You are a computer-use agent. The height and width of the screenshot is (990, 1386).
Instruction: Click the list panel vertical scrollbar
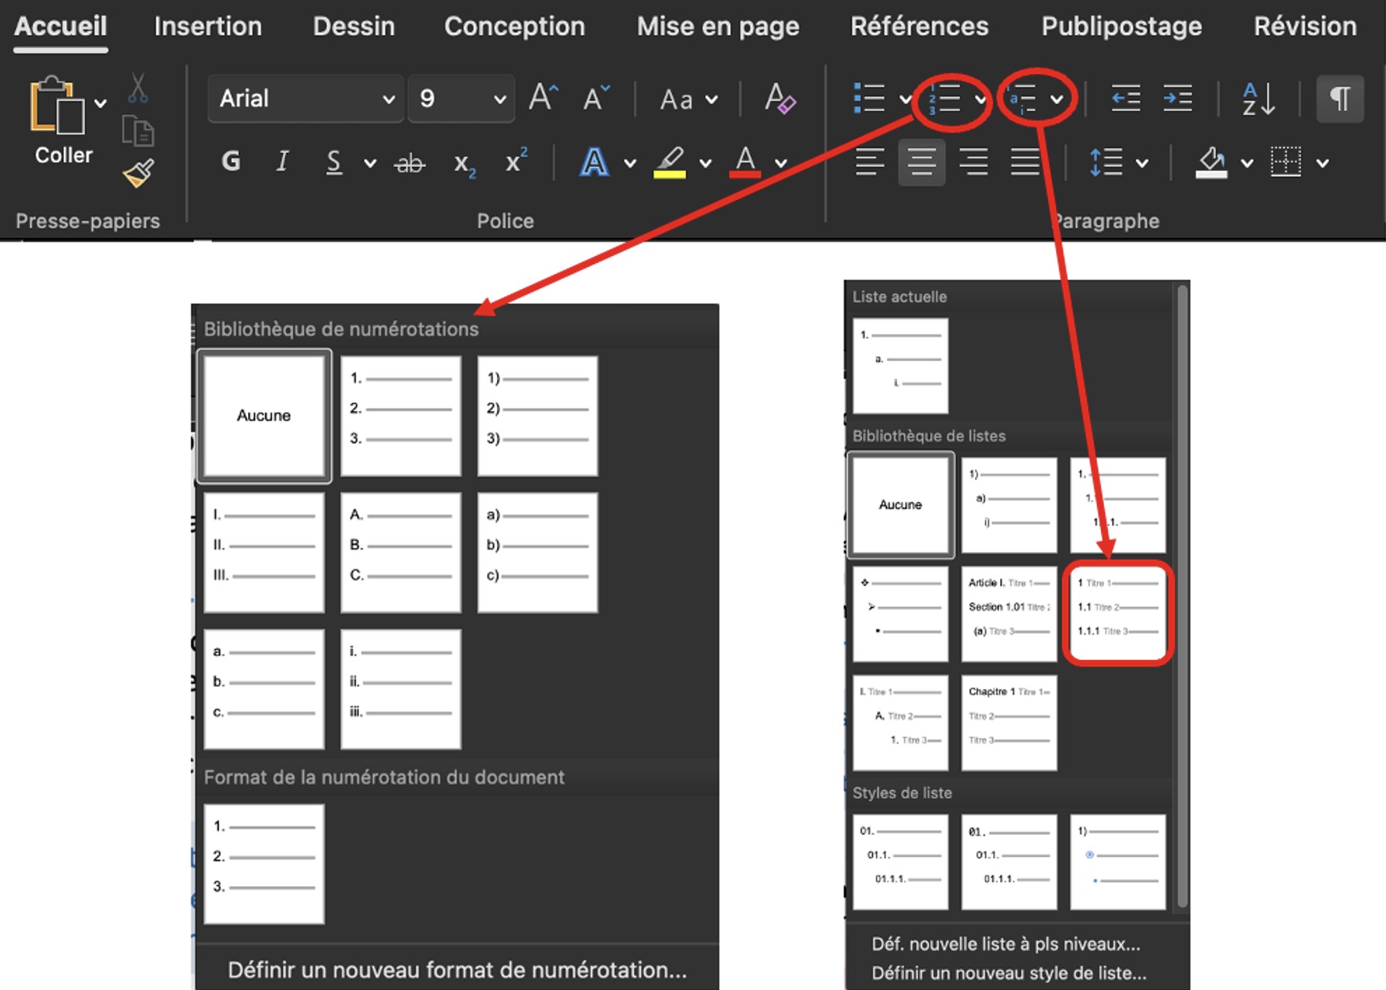(x=1181, y=596)
